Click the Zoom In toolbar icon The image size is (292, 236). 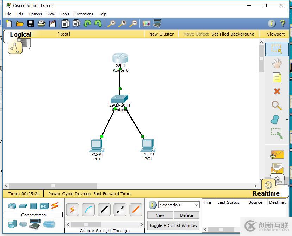point(111,24)
